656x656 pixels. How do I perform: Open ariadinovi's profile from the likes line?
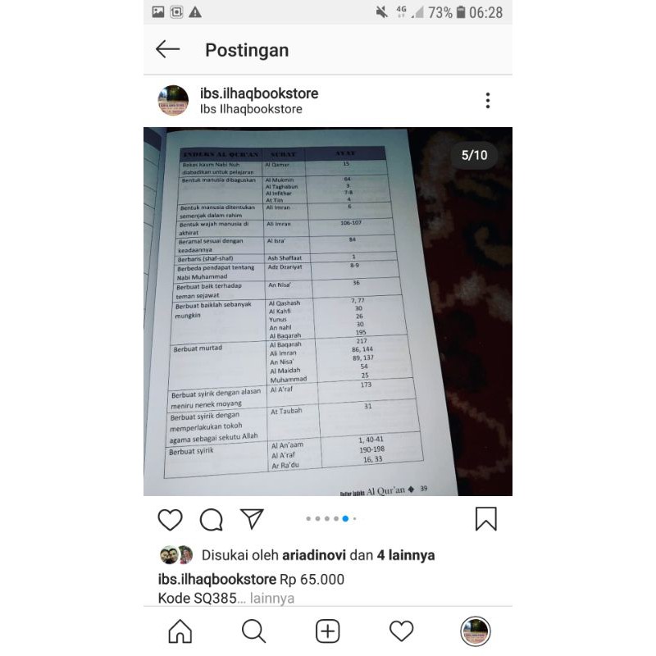pyautogui.click(x=314, y=555)
